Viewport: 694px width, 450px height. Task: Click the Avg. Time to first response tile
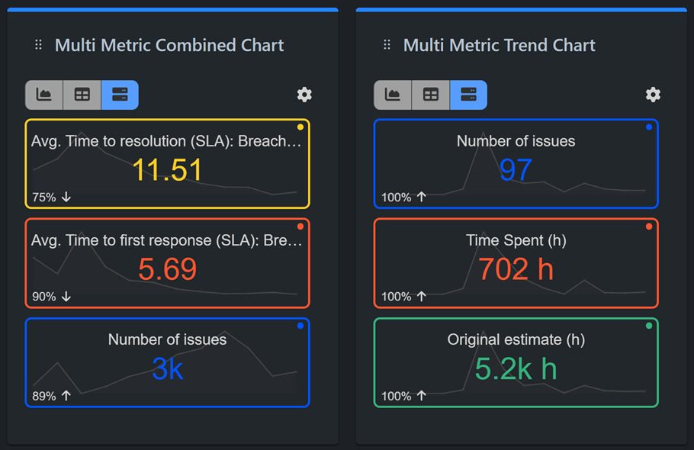click(x=167, y=263)
